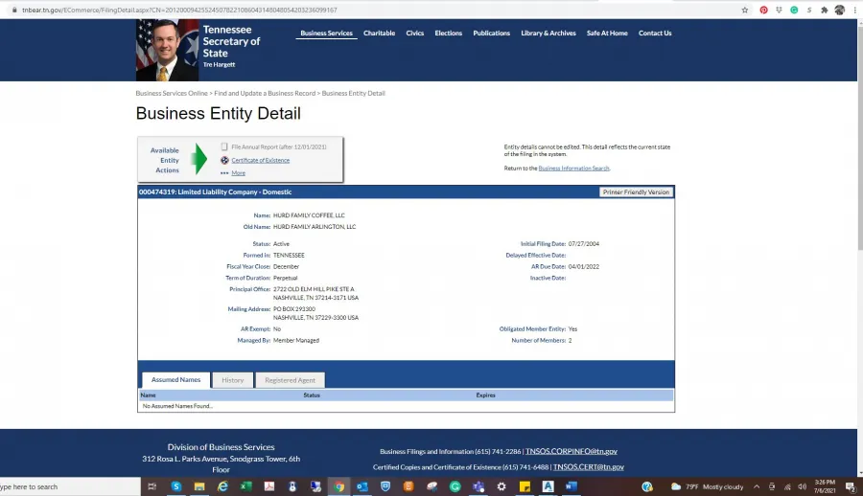Launch Internet Explorer from the taskbar
Image resolution: width=863 pixels, height=496 pixels.
click(222, 486)
